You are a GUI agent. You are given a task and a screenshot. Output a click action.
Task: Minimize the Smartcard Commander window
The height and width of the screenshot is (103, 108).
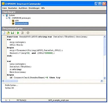(x=96, y=4)
